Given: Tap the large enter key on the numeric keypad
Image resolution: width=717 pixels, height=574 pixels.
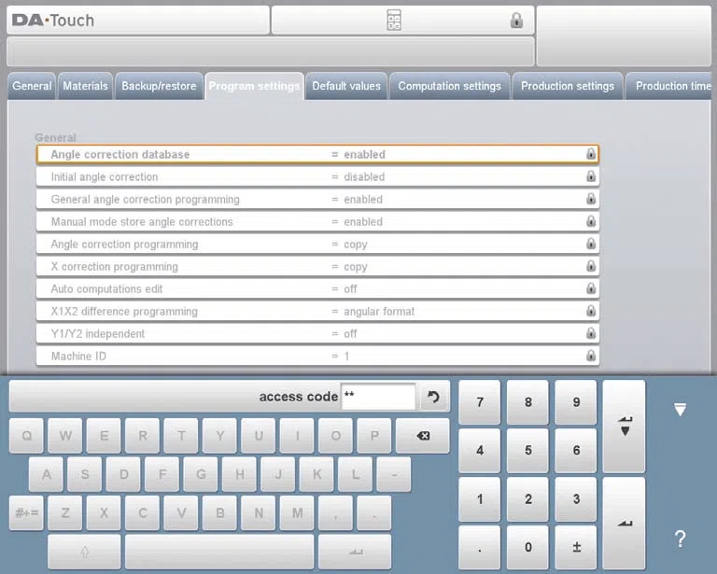Looking at the screenshot, I should 625,524.
